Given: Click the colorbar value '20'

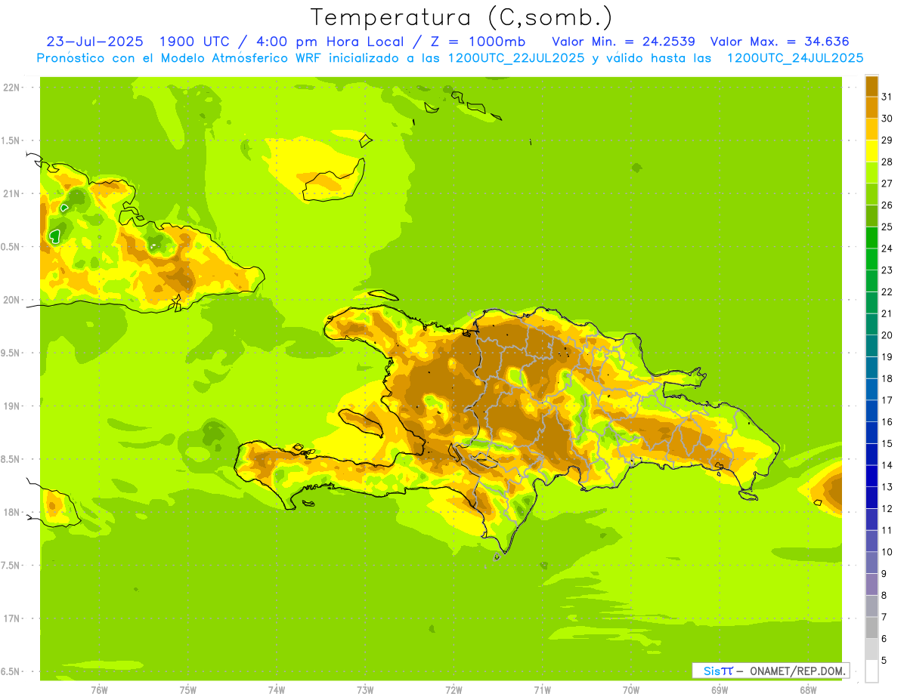Looking at the screenshot, I should [887, 335].
